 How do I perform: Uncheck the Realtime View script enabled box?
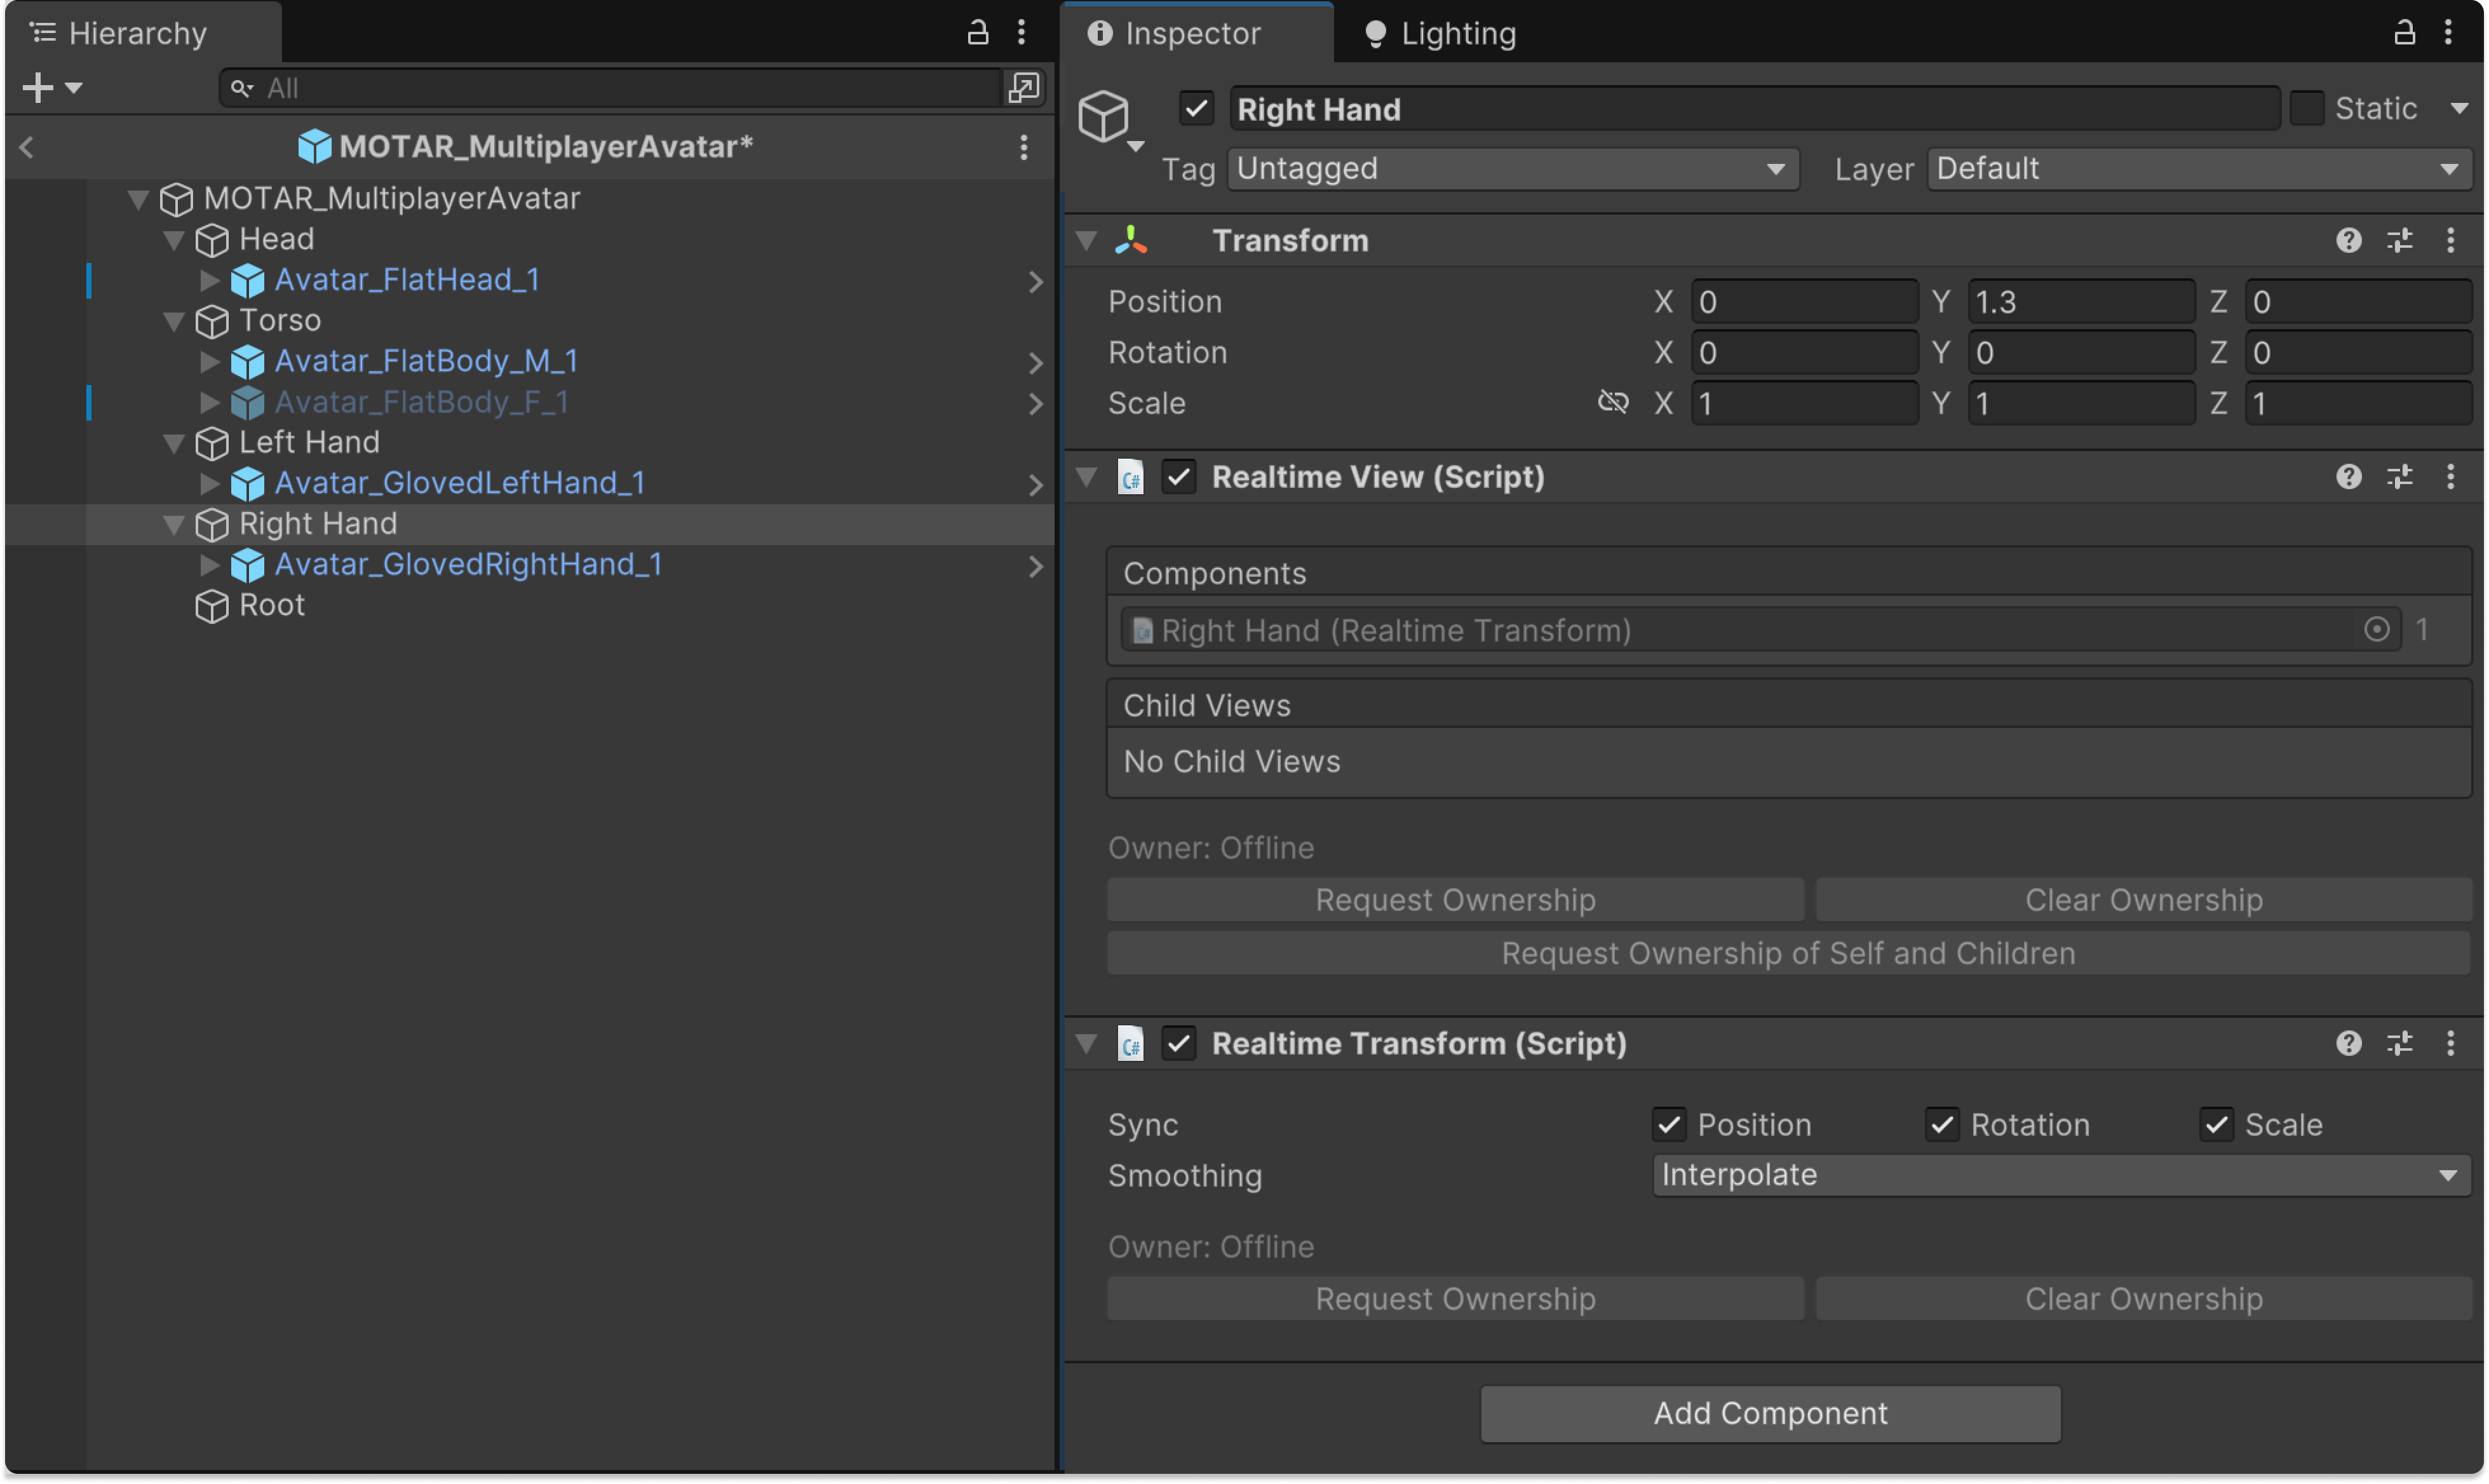(x=1179, y=477)
